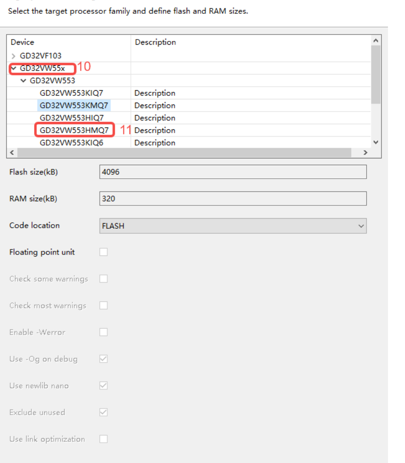Toggle the Check some warnings checkbox
This screenshot has height=463, width=405.
coord(104,279)
